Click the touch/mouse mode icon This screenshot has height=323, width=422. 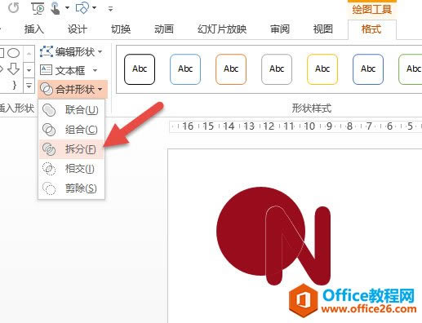(x=56, y=8)
